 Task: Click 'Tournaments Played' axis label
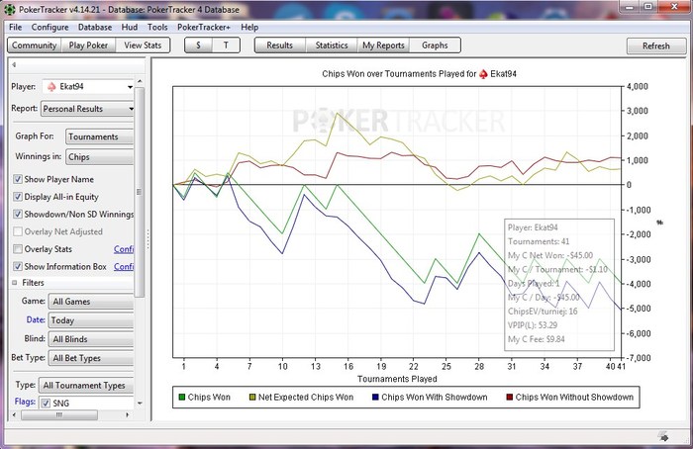coord(397,379)
